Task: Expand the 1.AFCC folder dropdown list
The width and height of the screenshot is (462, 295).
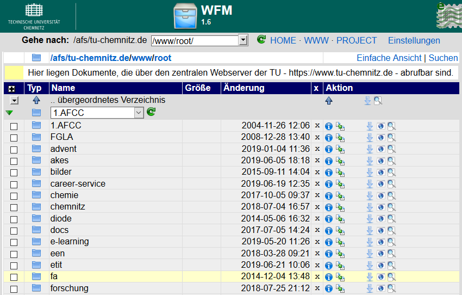Action: coord(139,113)
